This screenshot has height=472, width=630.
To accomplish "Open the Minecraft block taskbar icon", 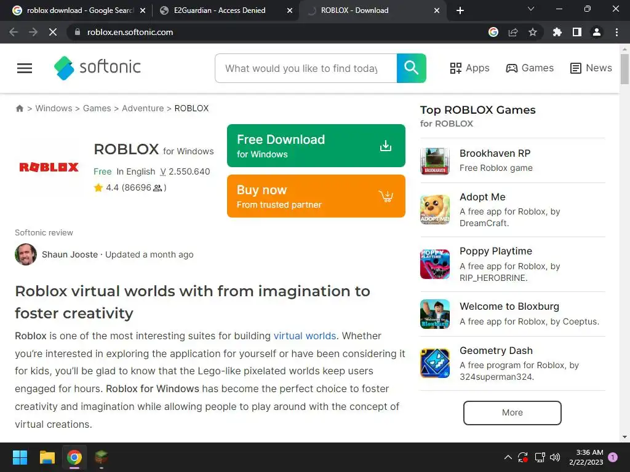I will click(102, 457).
